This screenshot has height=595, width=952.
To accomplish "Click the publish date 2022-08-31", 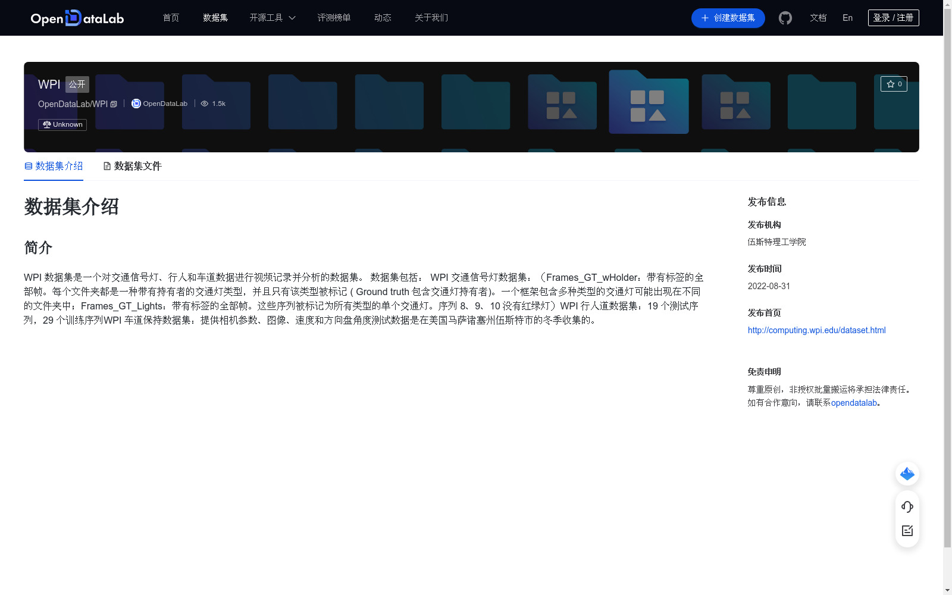I will [x=769, y=286].
